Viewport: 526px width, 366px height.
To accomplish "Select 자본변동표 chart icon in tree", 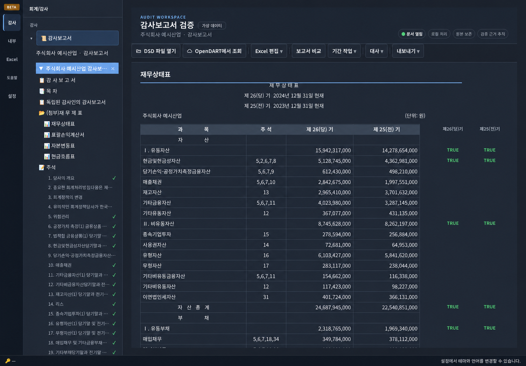I will (x=47, y=146).
